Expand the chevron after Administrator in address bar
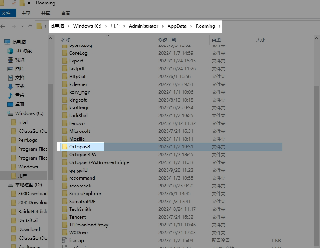320x248 pixels. (163, 26)
